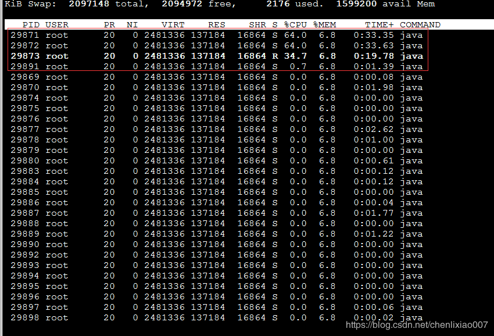Click the 0:33.63 time value

point(374,45)
